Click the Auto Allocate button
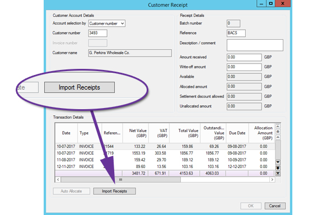 click(x=71, y=191)
